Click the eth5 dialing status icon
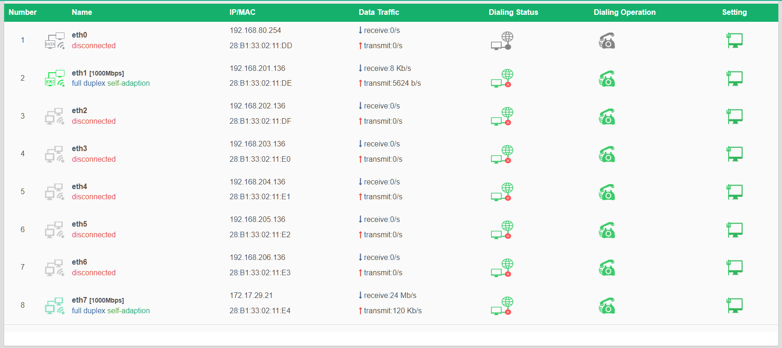 pos(502,230)
